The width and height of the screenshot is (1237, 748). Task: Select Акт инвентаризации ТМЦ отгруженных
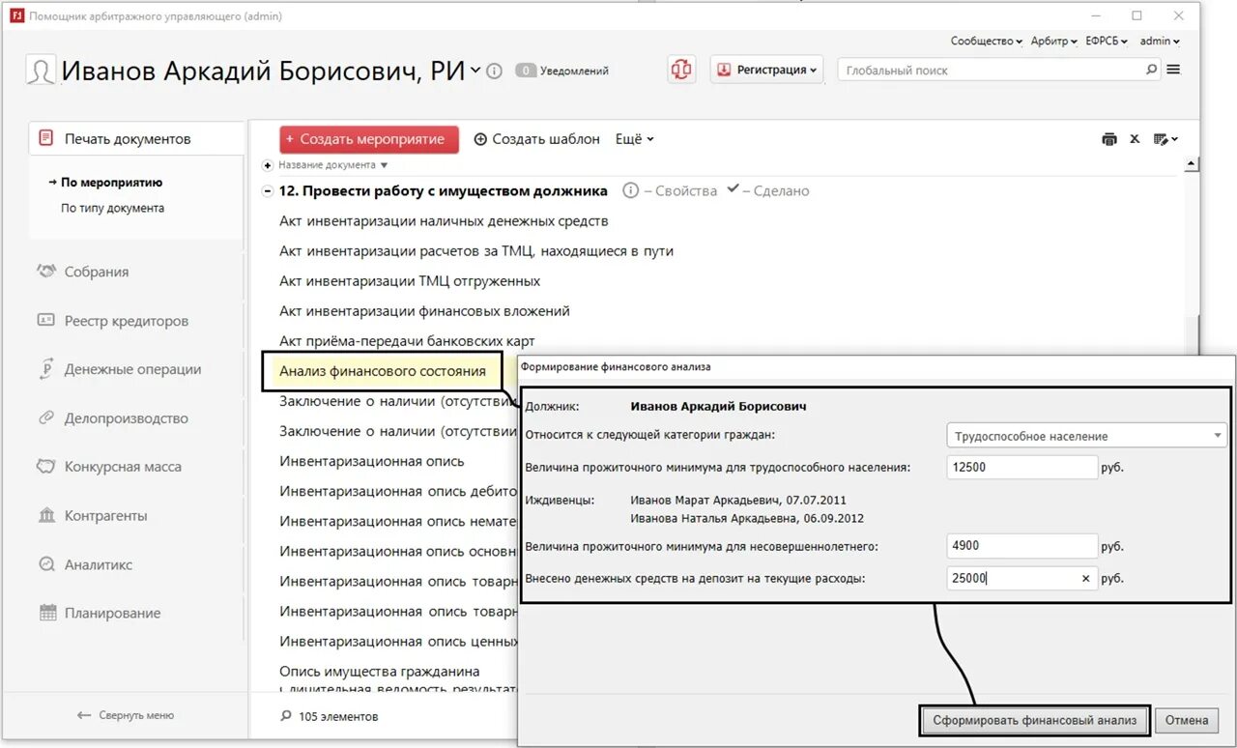click(x=410, y=281)
